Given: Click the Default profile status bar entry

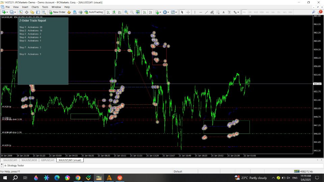Looking at the screenshot, I should click(x=178, y=172).
